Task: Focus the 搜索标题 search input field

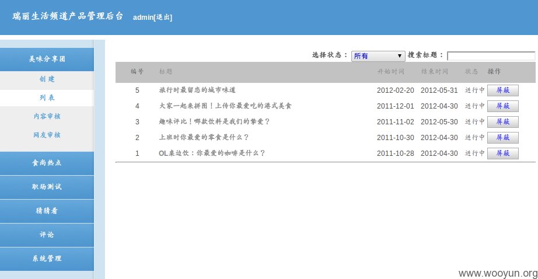Action: (491, 55)
